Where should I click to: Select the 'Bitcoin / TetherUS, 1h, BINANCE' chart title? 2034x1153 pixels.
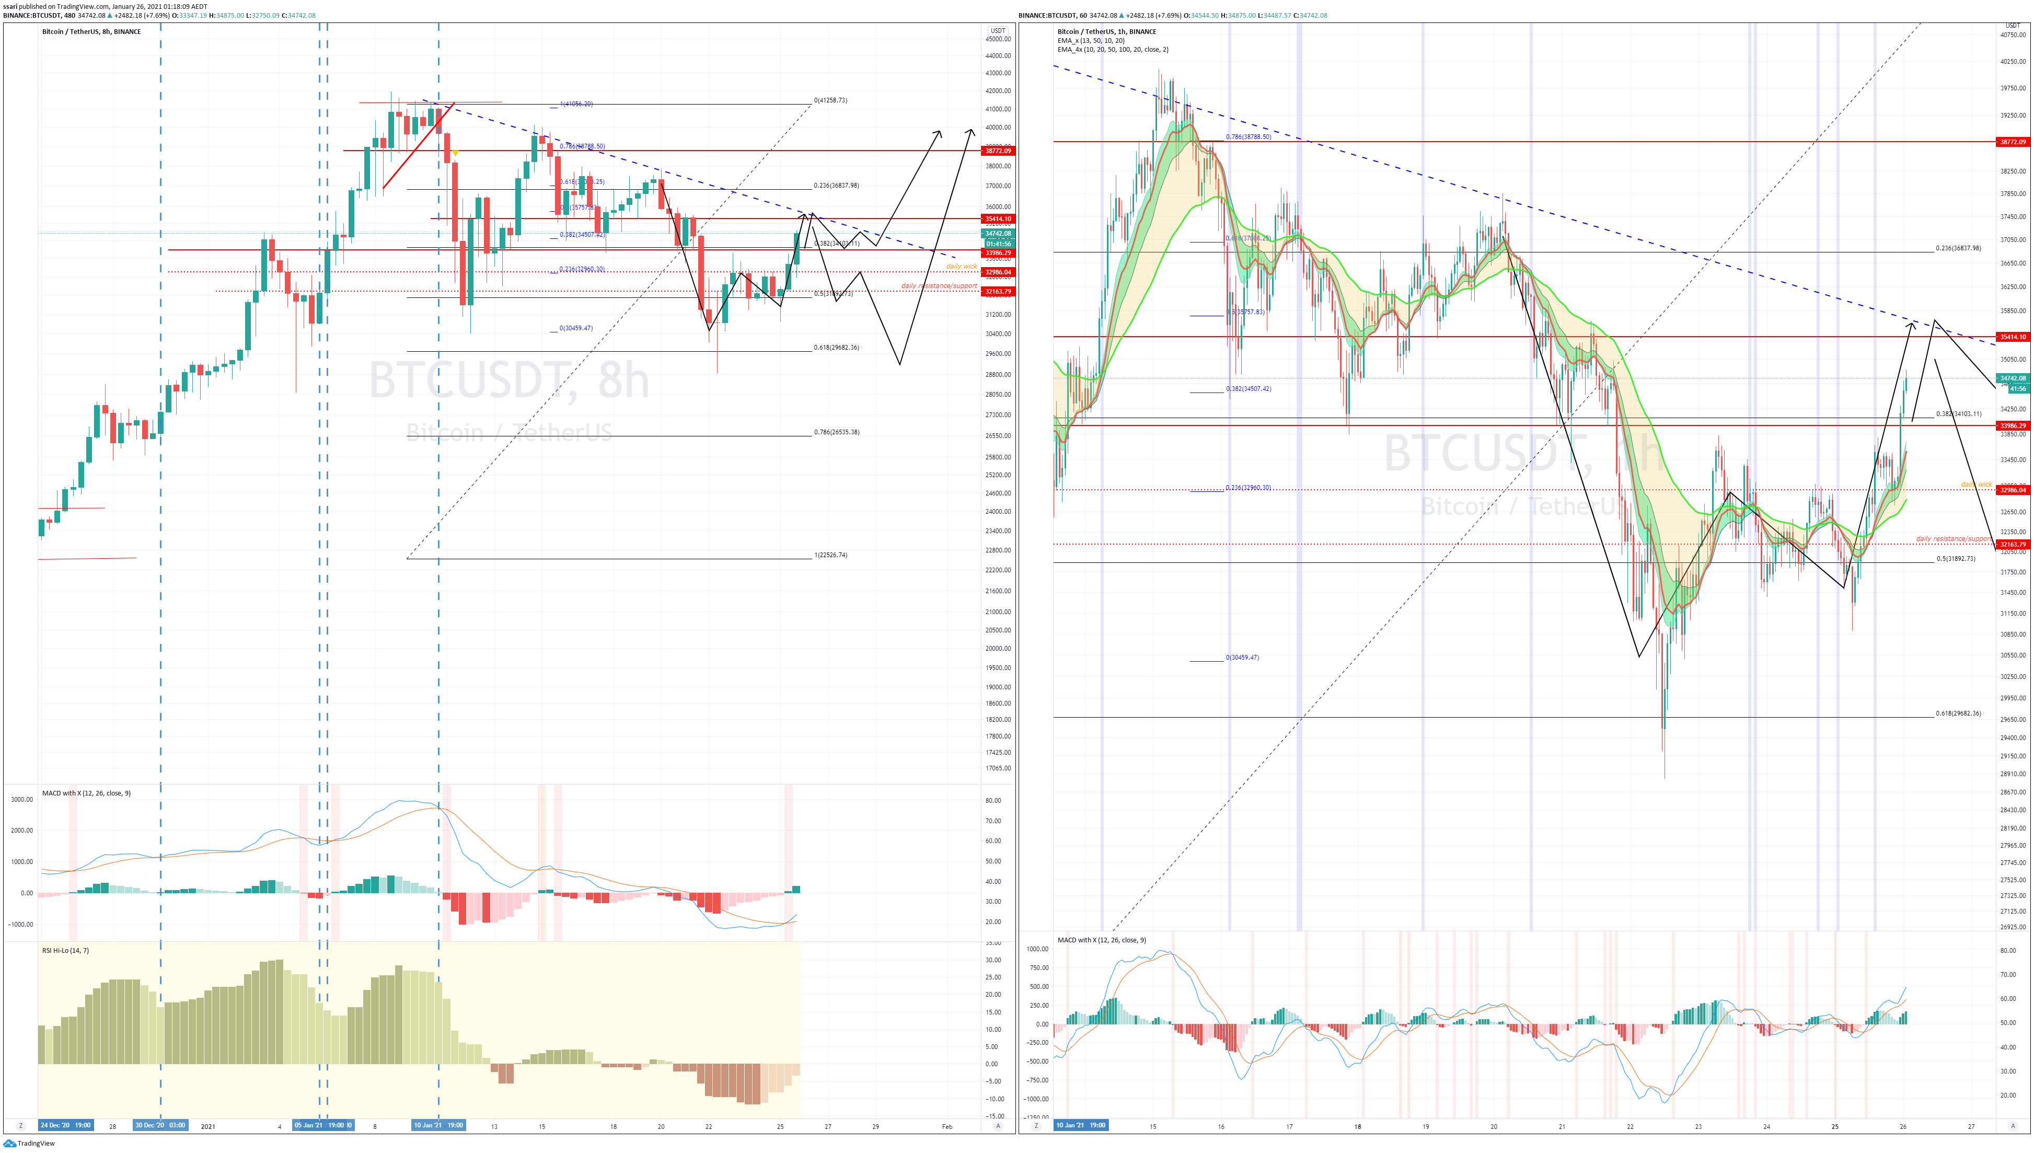pos(1107,32)
